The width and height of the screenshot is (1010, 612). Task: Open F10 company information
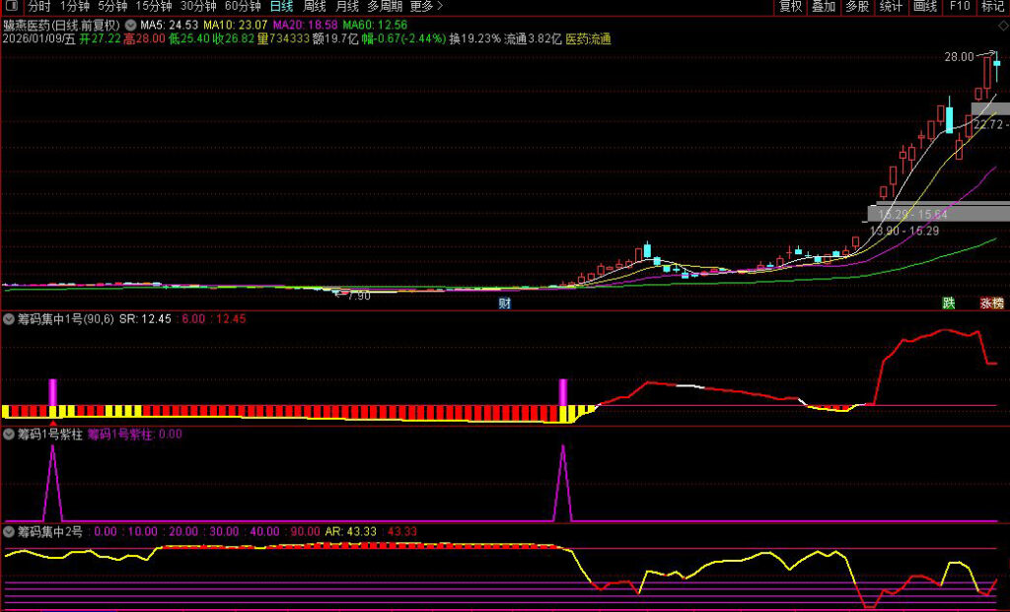(959, 7)
